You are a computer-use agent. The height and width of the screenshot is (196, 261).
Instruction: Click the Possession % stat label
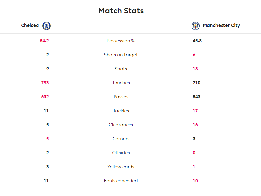coord(121,41)
